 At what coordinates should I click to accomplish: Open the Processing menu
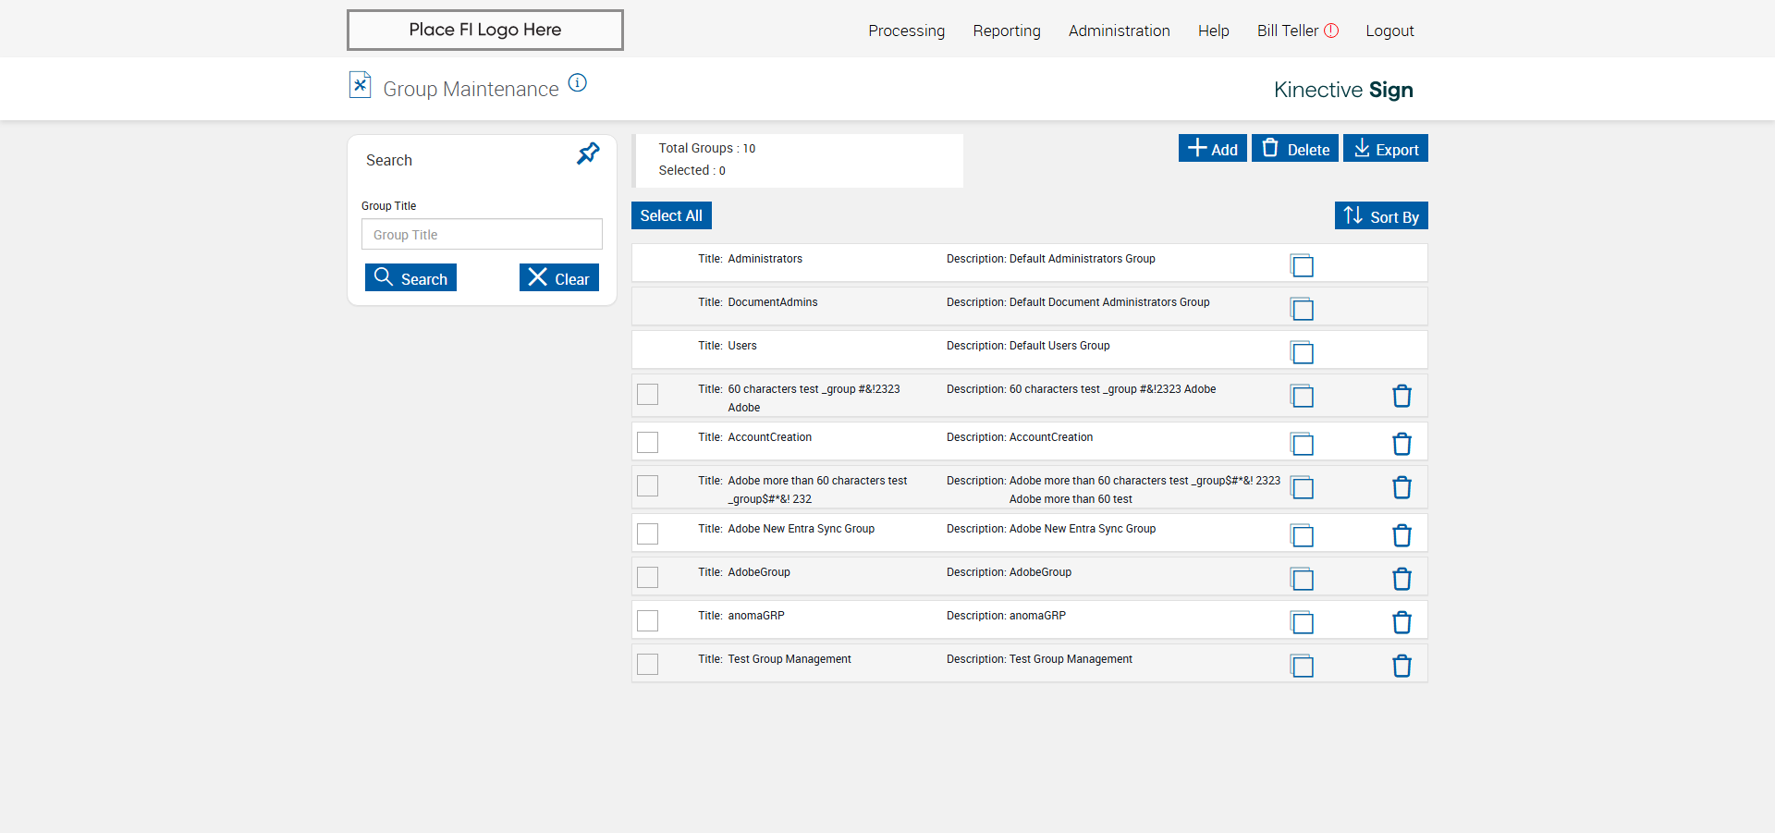point(906,31)
